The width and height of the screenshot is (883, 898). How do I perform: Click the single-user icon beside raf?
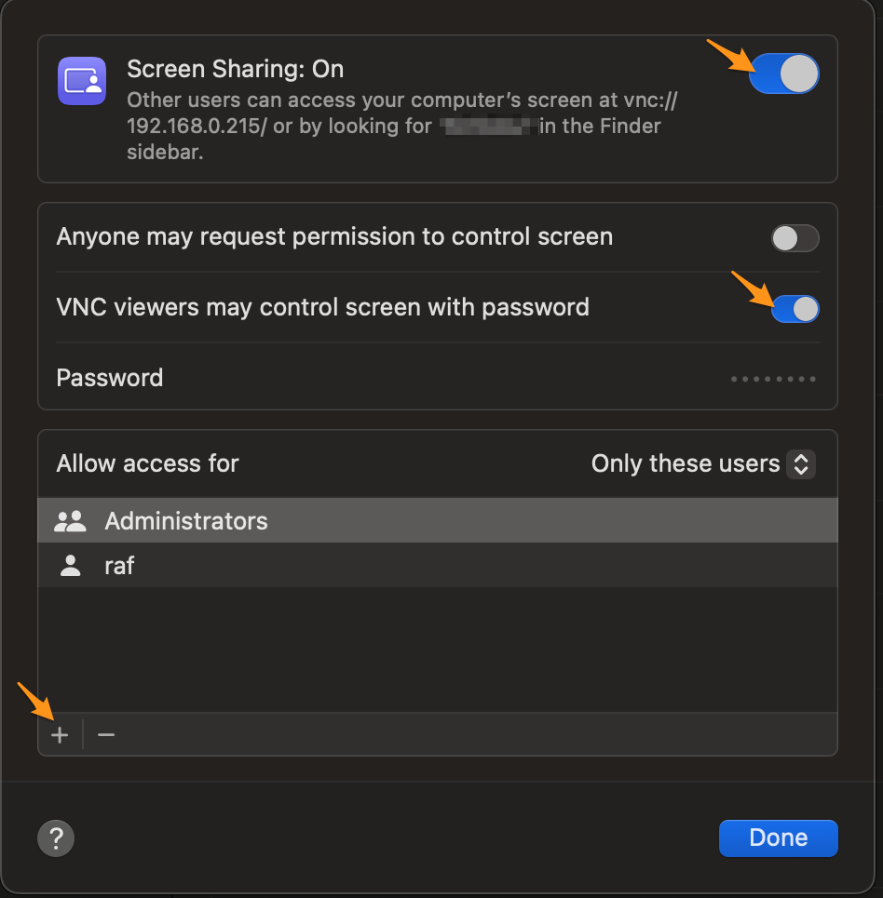[x=70, y=565]
